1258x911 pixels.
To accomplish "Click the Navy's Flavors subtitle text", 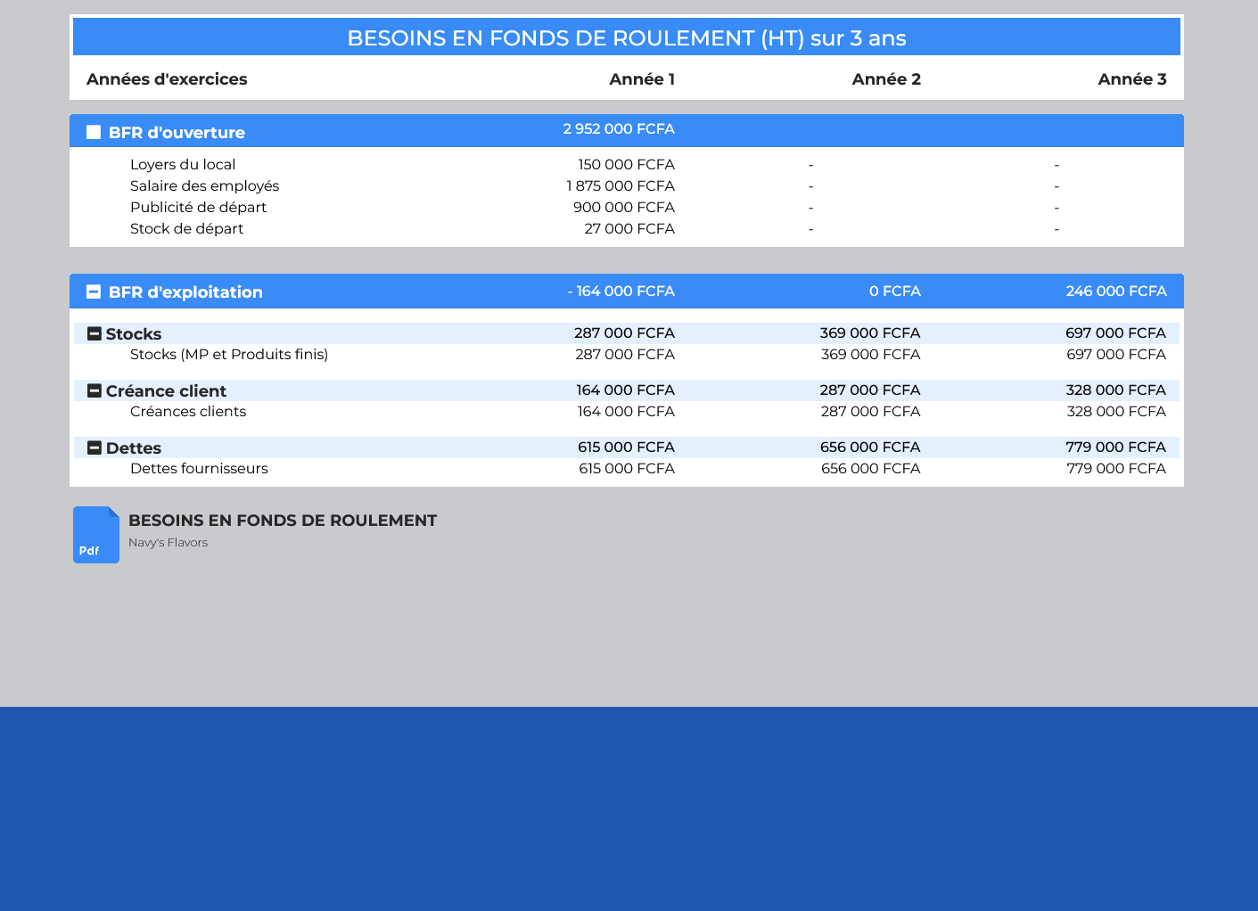I will 168,543.
